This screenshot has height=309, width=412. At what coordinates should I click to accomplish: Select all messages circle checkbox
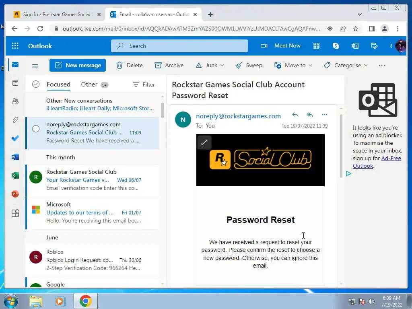[36, 84]
